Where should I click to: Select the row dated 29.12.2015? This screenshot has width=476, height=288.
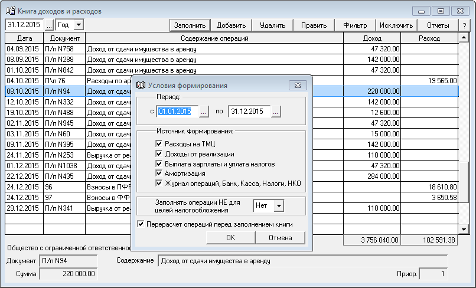pyautogui.click(x=232, y=208)
